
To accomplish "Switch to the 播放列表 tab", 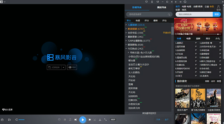I will (162, 7).
